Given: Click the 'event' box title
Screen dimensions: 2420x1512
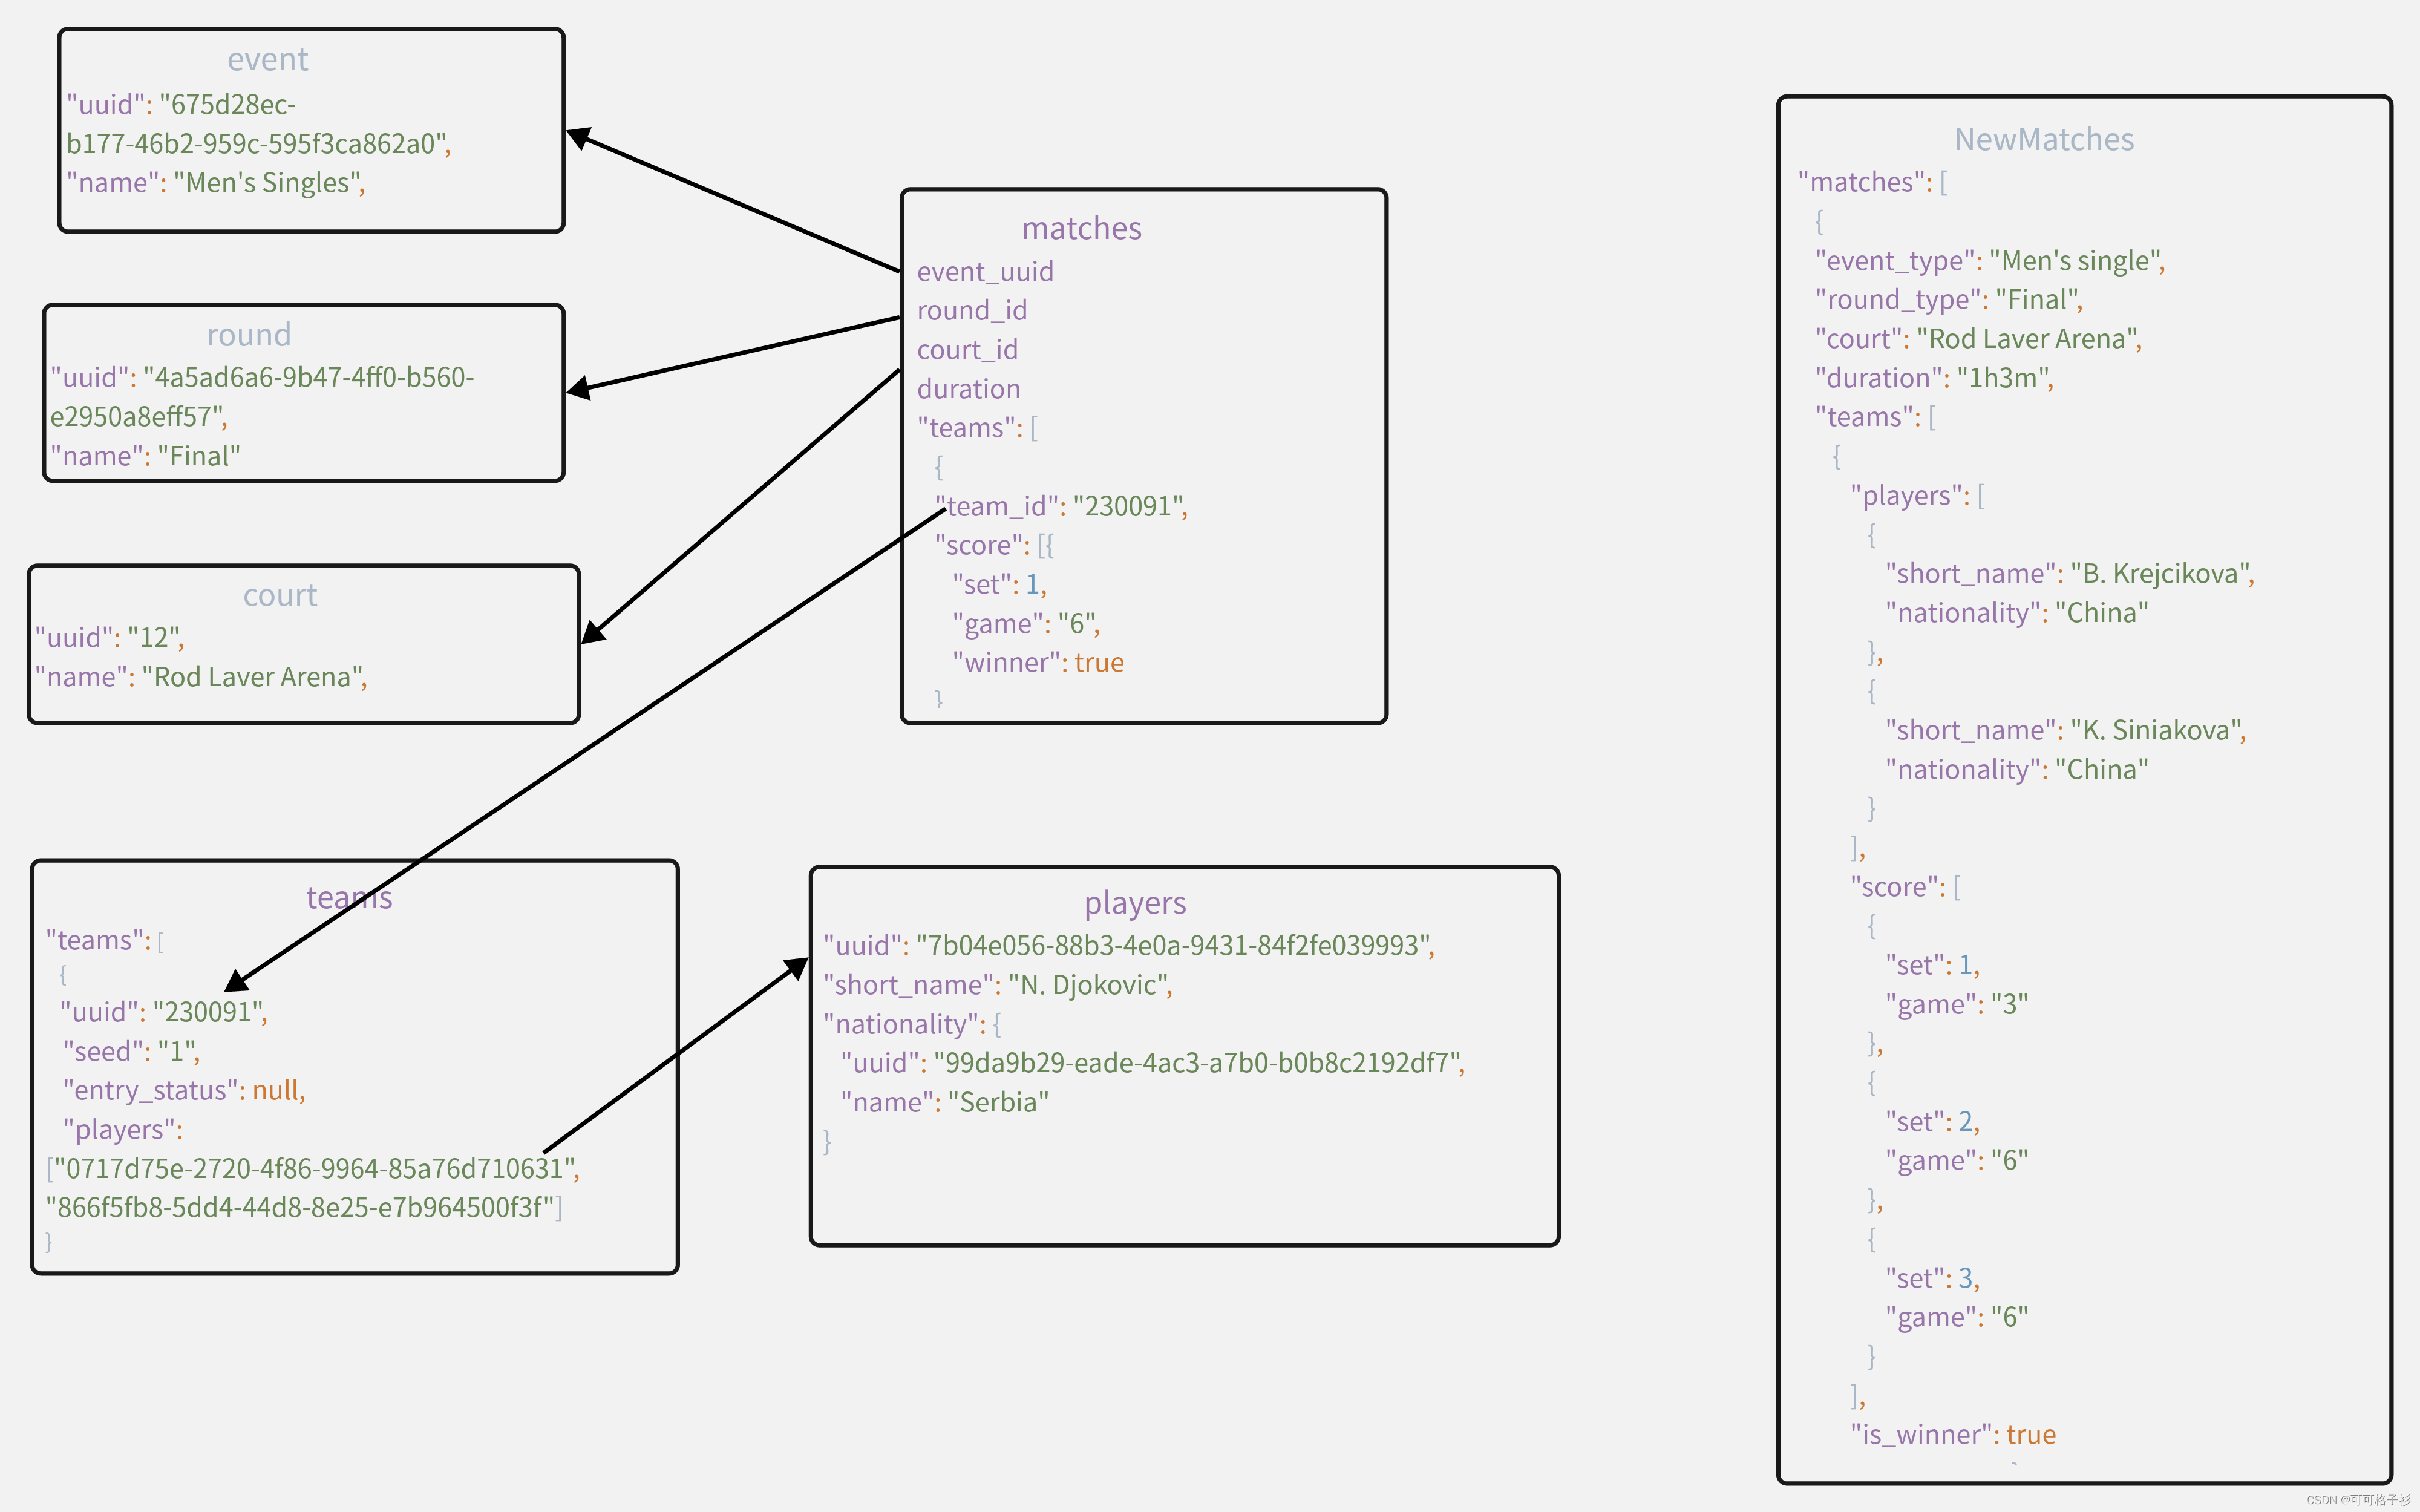Looking at the screenshot, I should tap(267, 60).
